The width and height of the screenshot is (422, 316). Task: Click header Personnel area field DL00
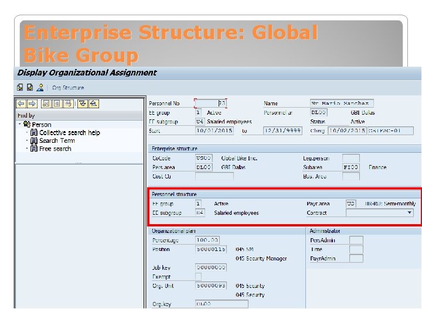(319, 112)
